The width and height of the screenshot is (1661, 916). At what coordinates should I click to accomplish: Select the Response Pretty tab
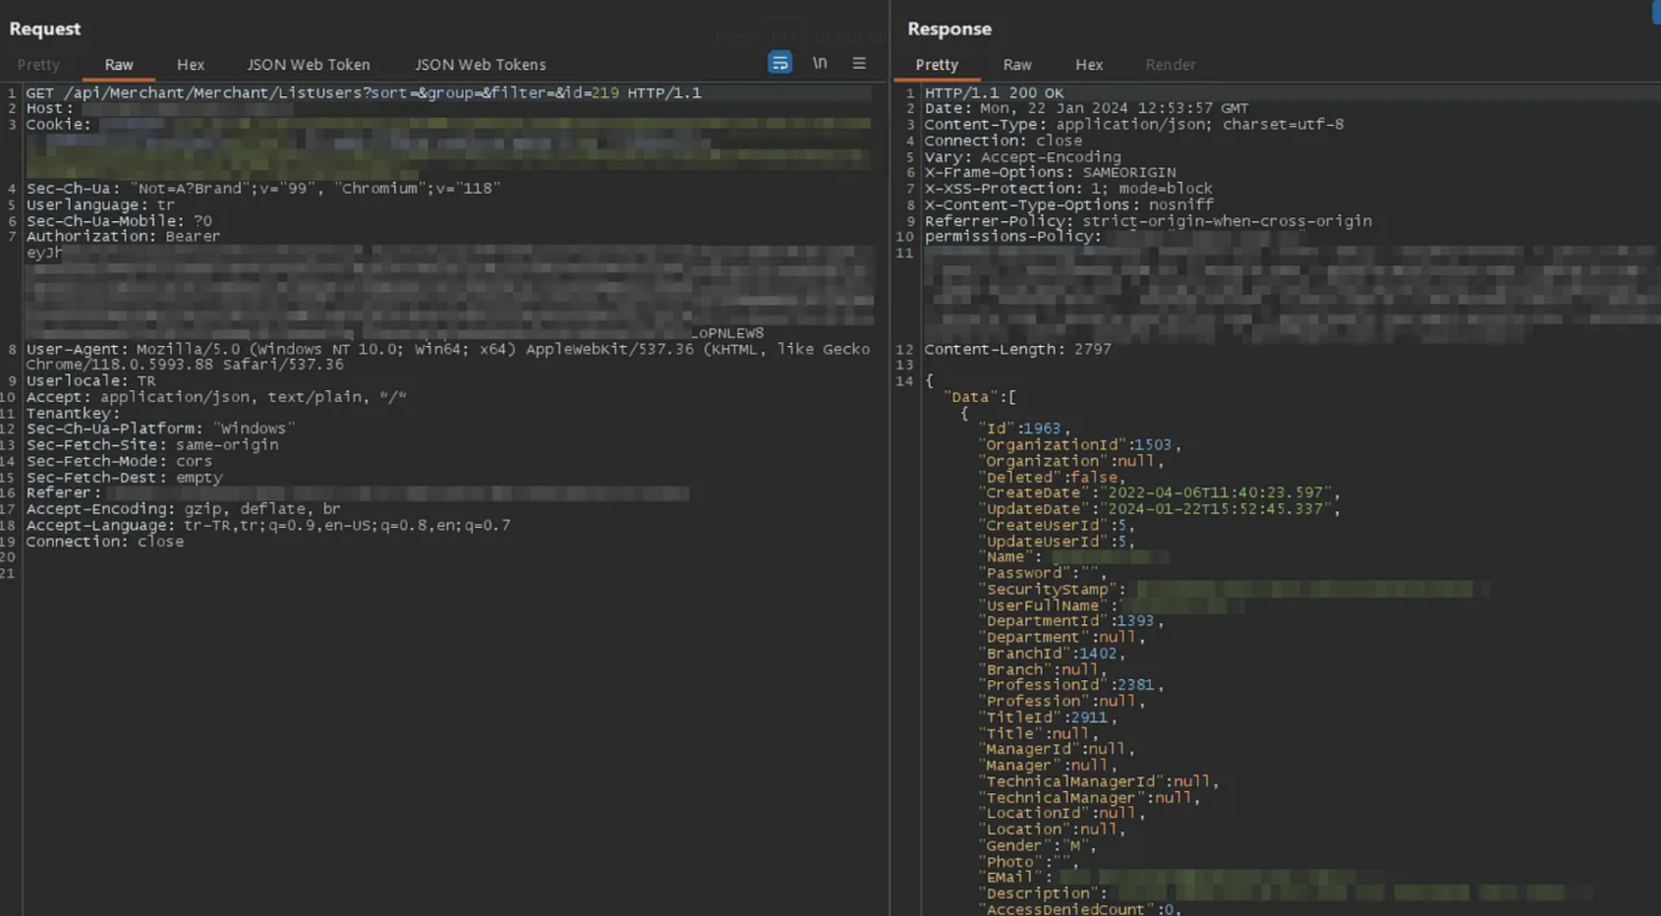coord(936,65)
